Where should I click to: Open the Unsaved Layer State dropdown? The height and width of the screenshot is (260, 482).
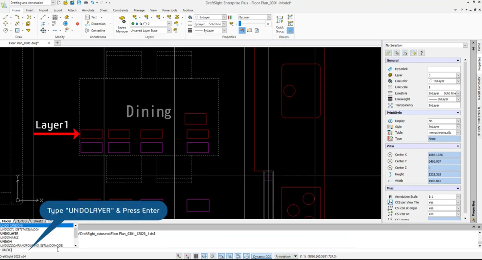(x=169, y=30)
